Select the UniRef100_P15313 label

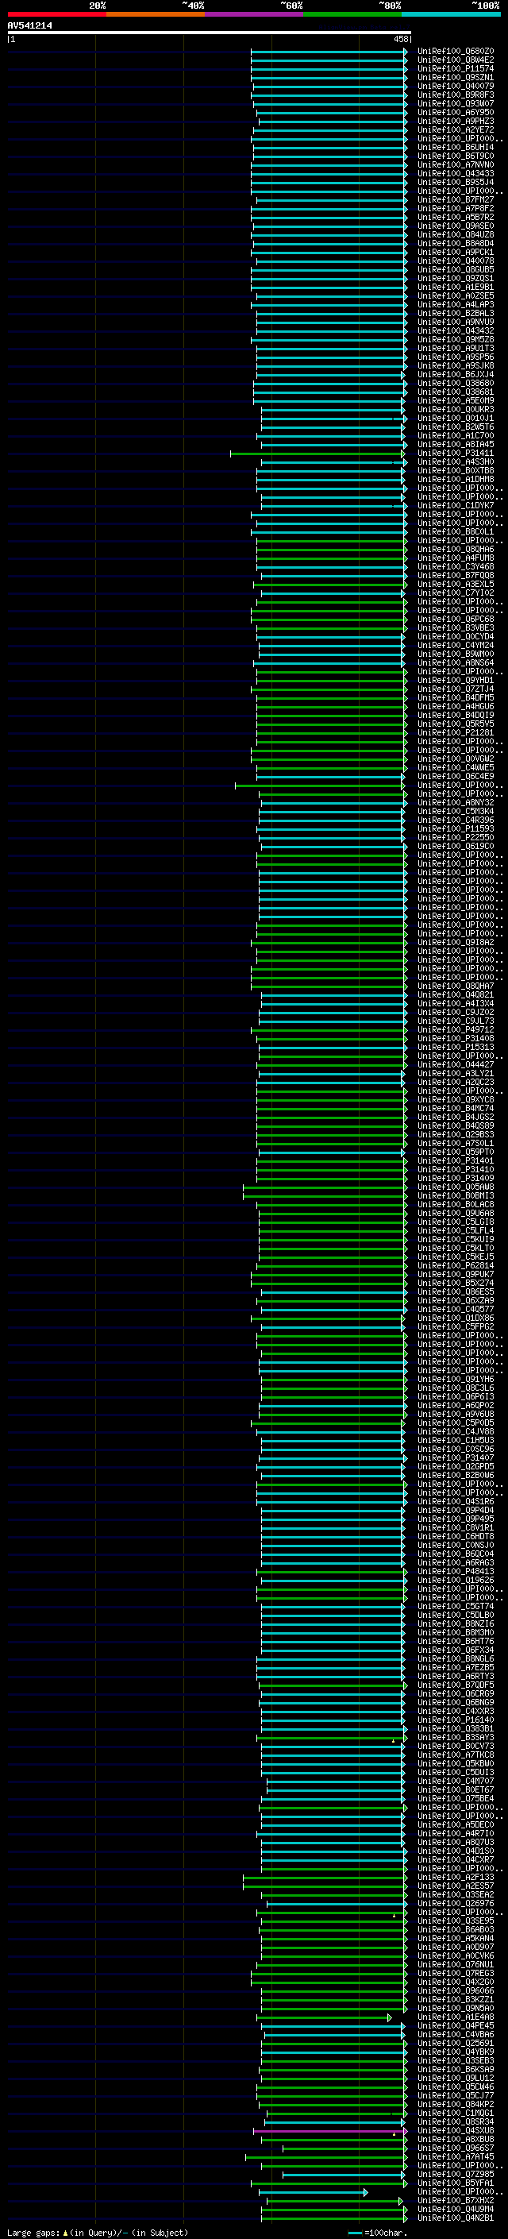coord(456,1048)
